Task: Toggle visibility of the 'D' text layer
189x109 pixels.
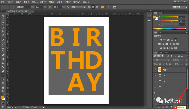Action: [x=155, y=87]
